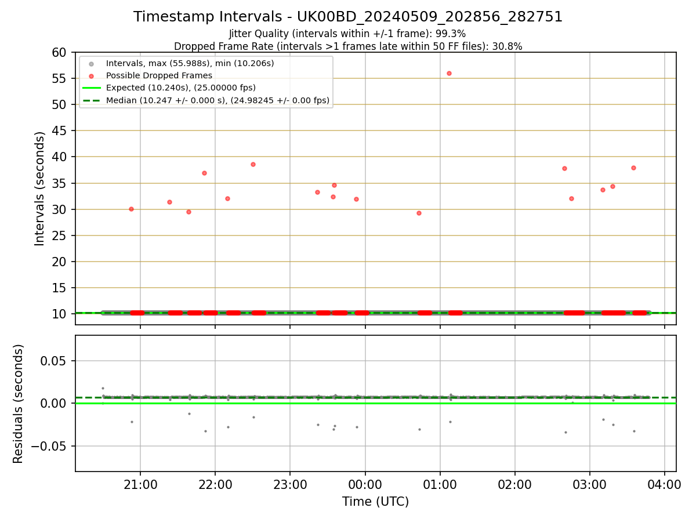Click the solid green Expected line legend sample
This screenshot has height=522, width=696.
point(91,88)
